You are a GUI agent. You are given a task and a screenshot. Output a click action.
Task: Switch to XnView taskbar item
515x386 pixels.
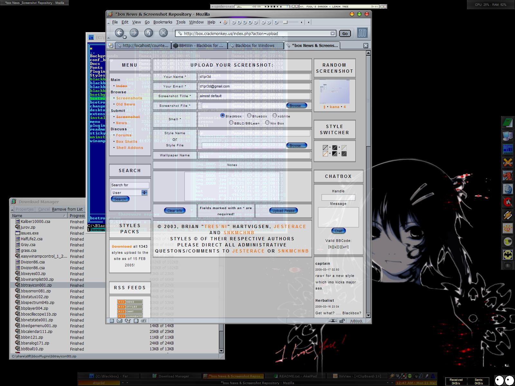click(x=357, y=376)
